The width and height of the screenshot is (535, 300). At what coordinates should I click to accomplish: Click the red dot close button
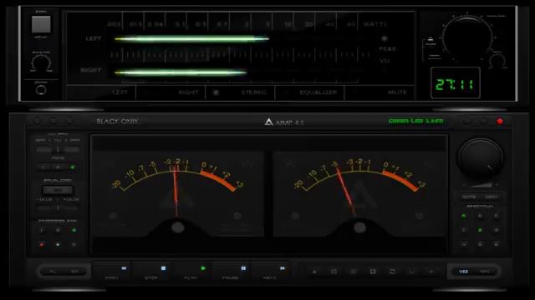500,121
